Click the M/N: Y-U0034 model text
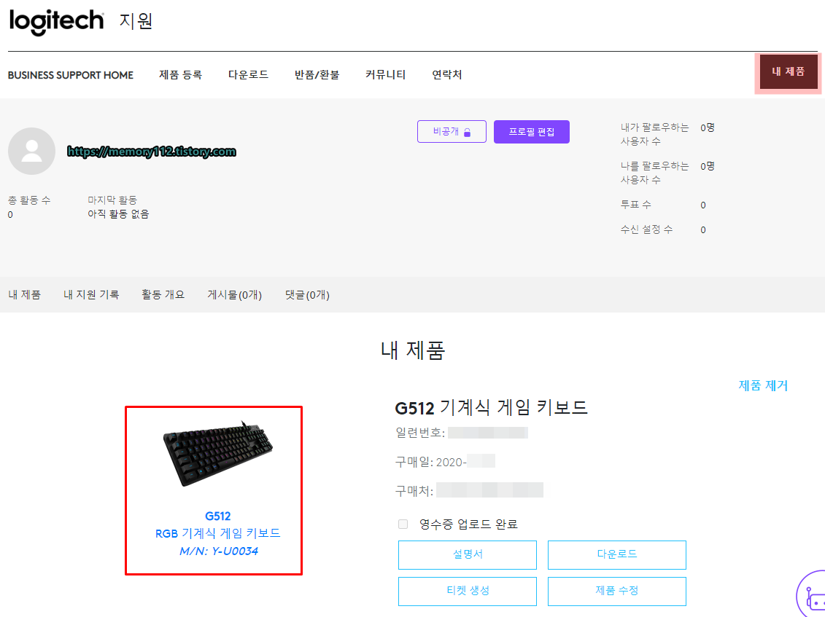825x617 pixels. coord(218,551)
